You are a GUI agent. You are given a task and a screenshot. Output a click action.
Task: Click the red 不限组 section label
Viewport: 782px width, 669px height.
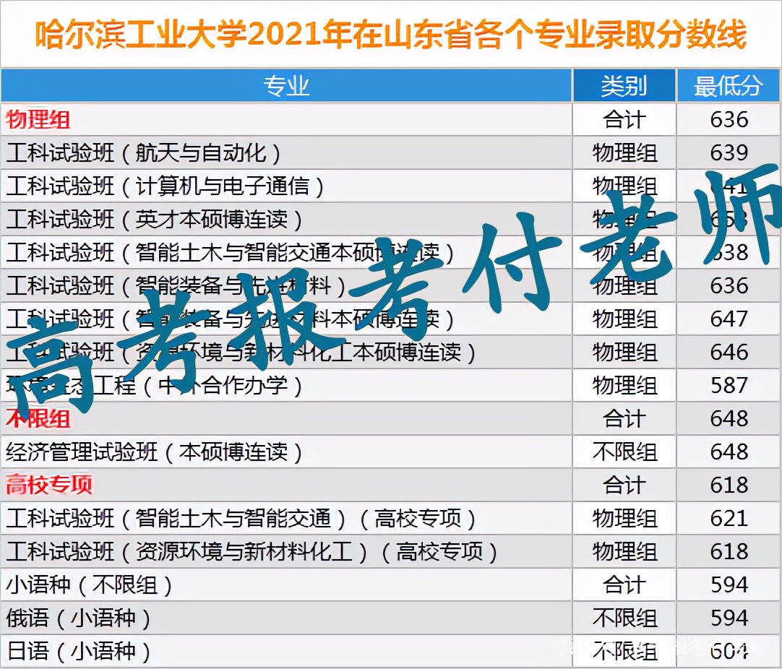[x=30, y=418]
